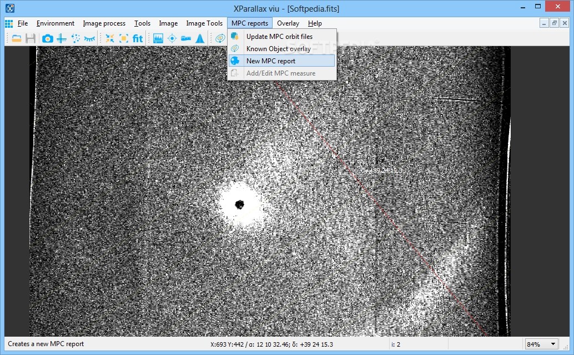Open the Image Tools menu
This screenshot has height=355, width=574.
[x=204, y=23]
